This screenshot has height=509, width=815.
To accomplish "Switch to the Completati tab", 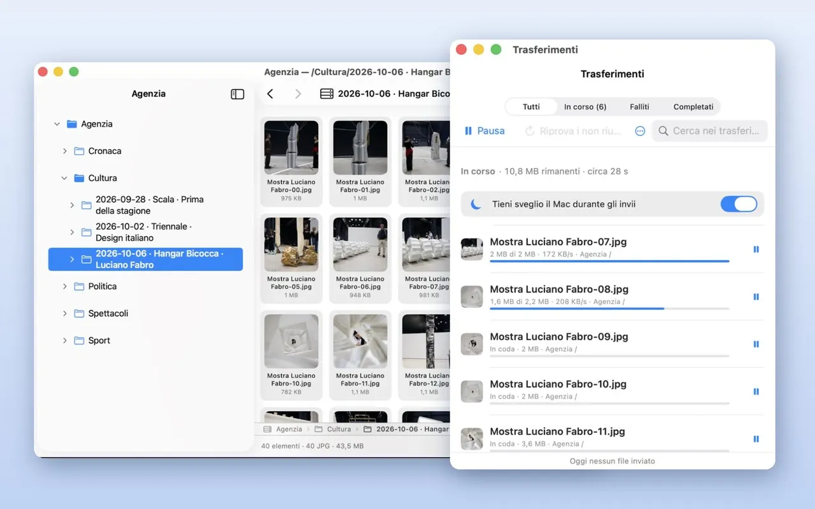I will tap(693, 107).
